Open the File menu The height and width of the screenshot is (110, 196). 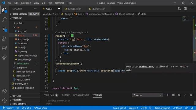coord(9,3)
